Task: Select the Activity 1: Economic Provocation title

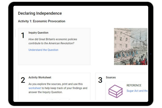Action: tap(41, 21)
